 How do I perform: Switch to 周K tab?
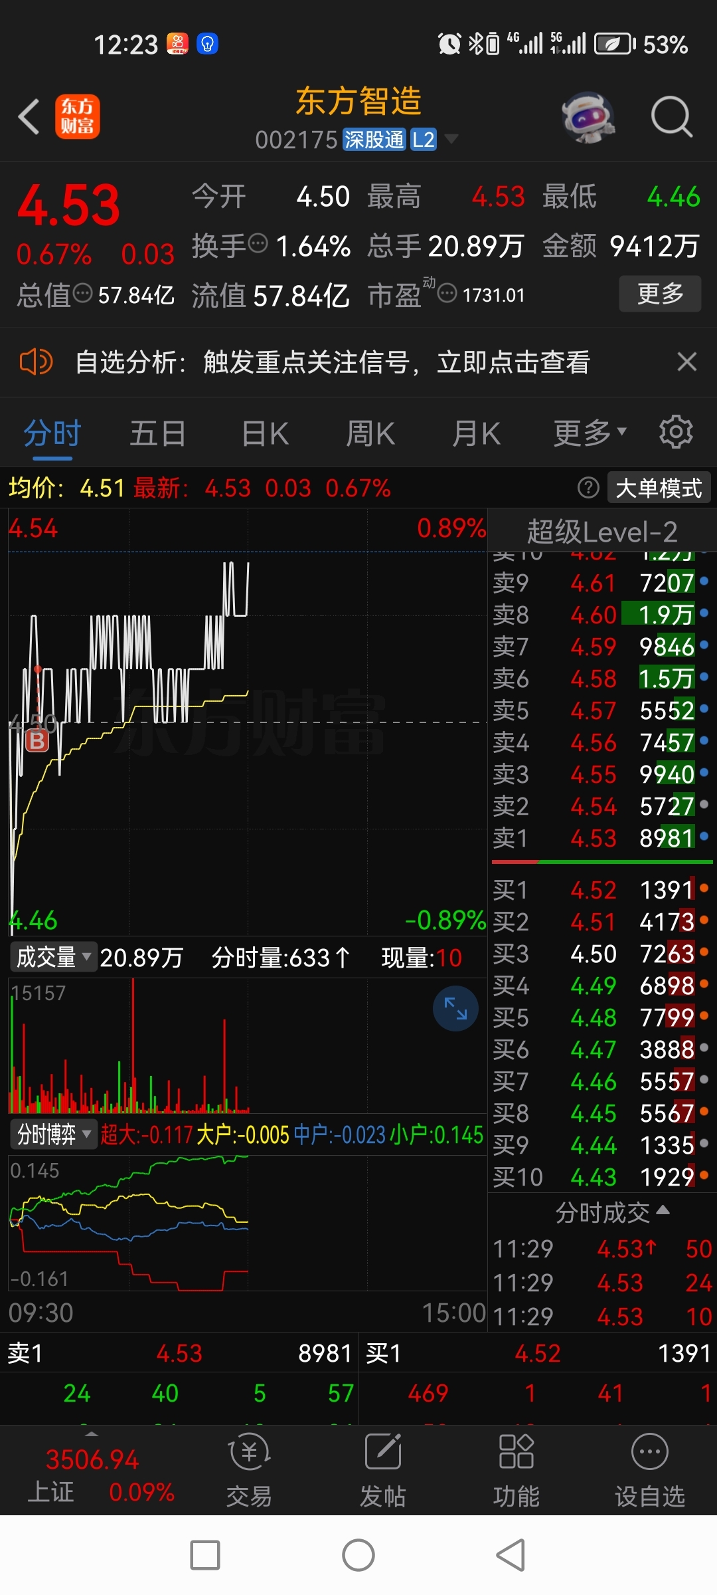370,434
